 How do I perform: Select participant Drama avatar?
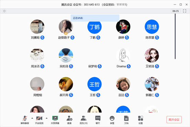pyautogui.click(x=123, y=55)
